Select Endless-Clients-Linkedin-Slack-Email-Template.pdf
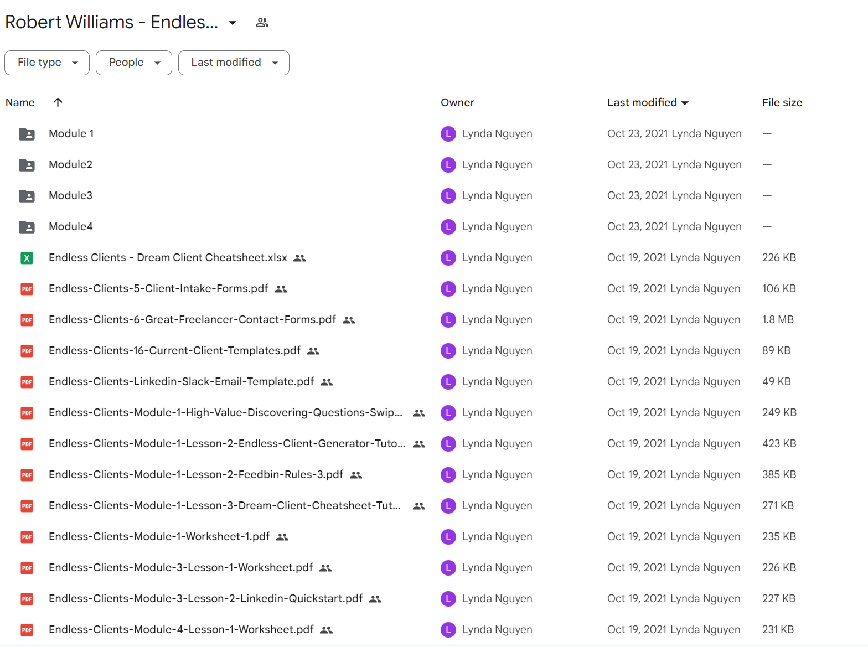 coord(181,381)
